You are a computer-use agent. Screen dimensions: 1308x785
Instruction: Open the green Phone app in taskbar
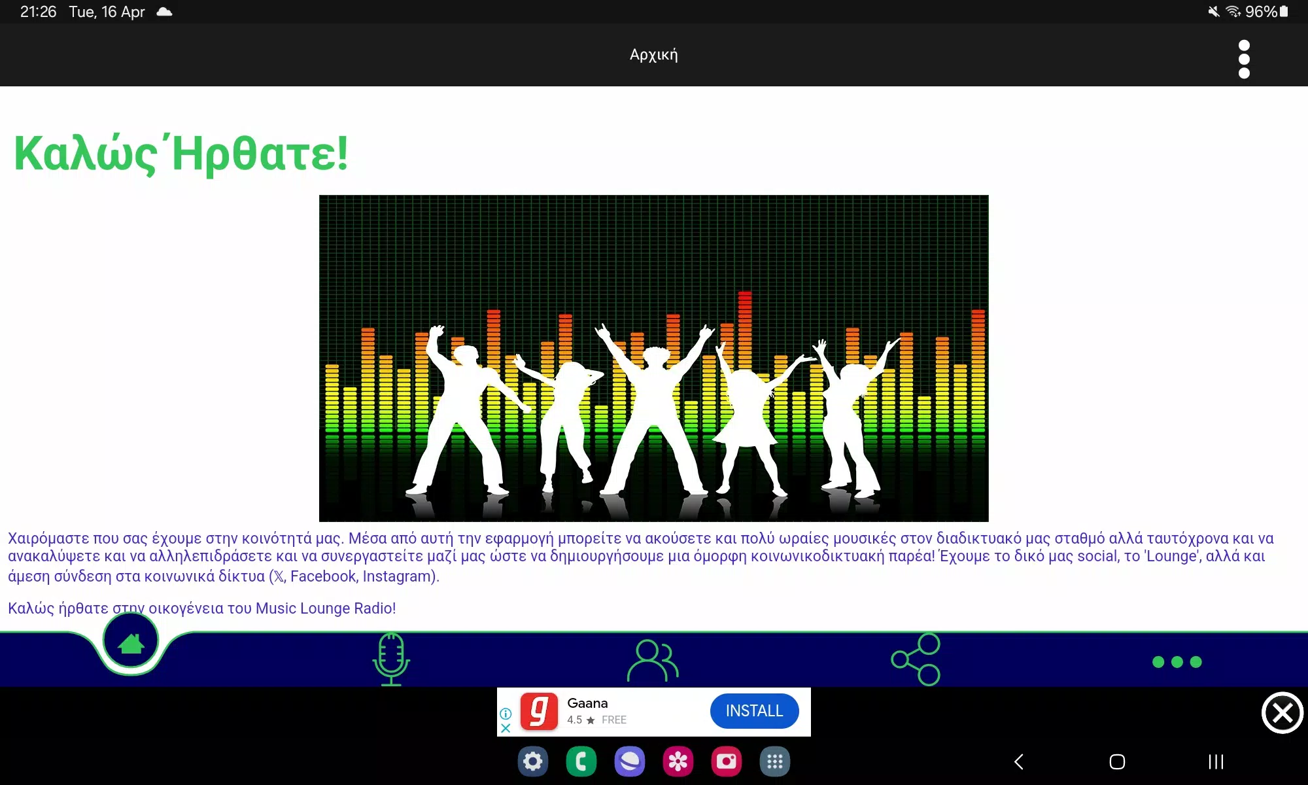pos(581,761)
